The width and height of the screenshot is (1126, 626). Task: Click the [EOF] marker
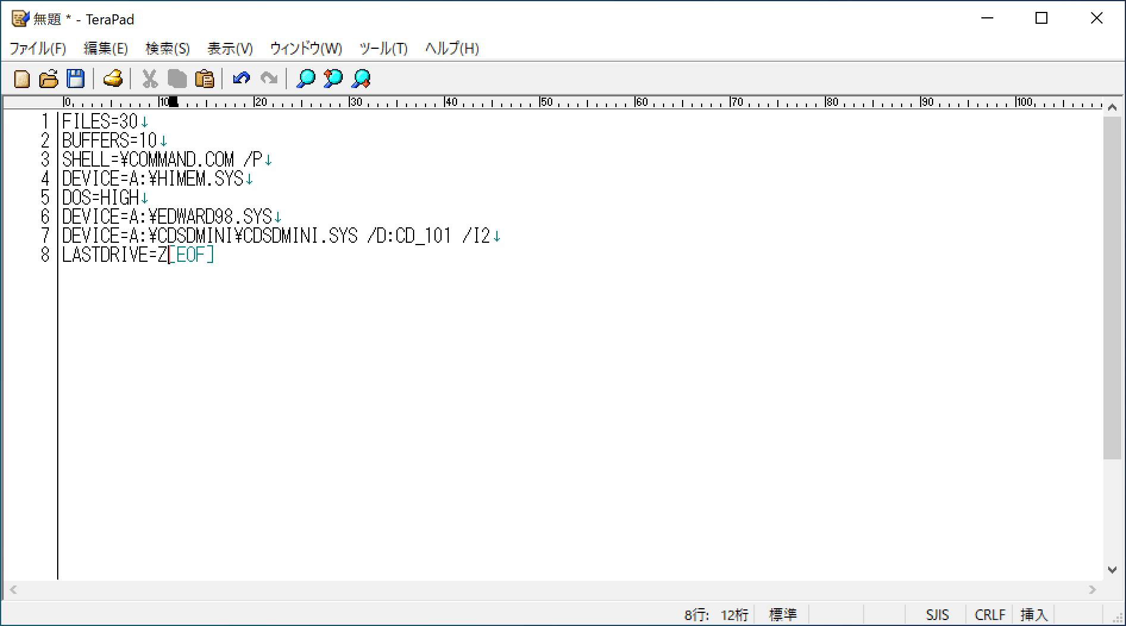(191, 255)
